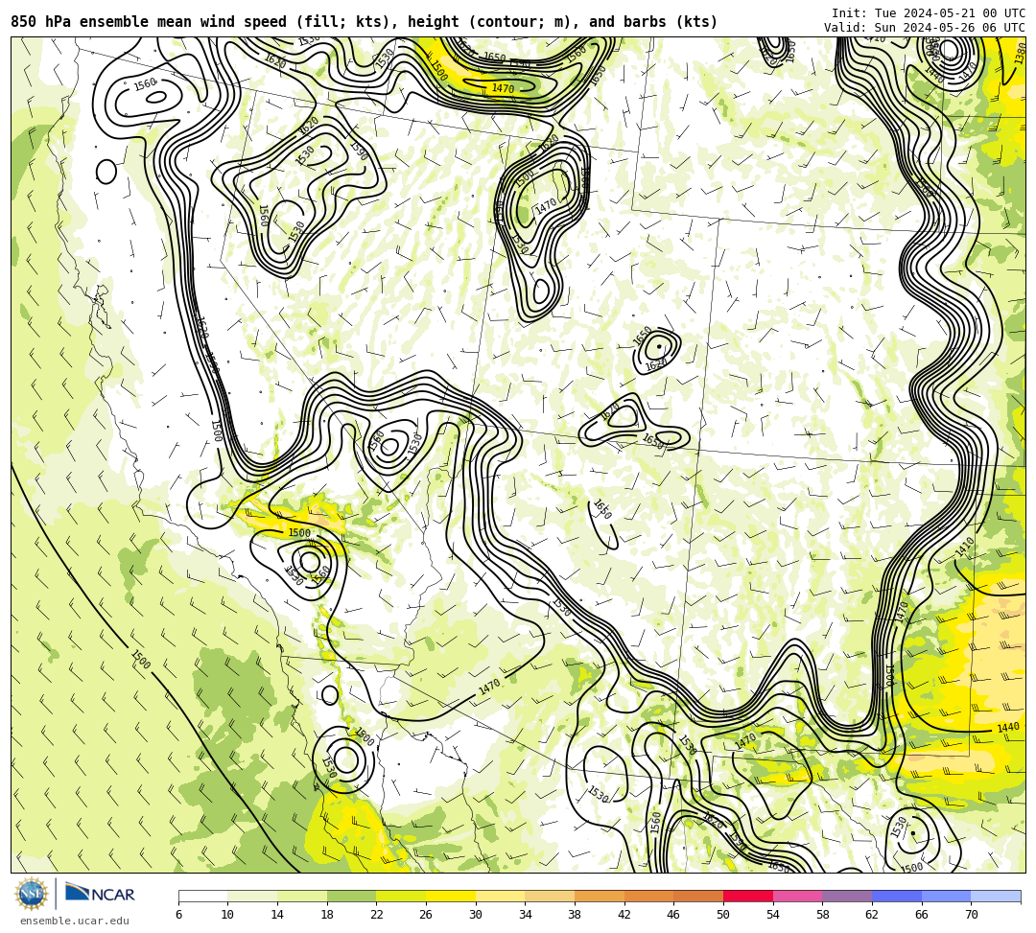
Task: Click the NSF circular logo
Action: point(31,895)
